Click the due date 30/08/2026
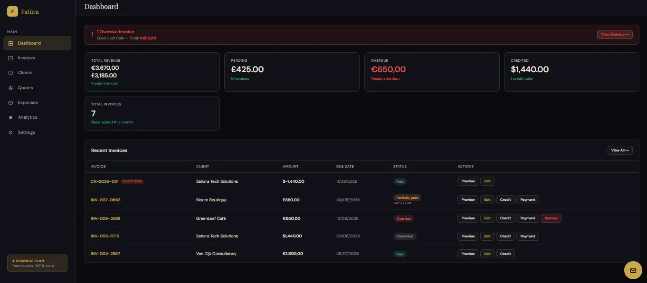The height and width of the screenshot is (283, 647). (x=348, y=200)
